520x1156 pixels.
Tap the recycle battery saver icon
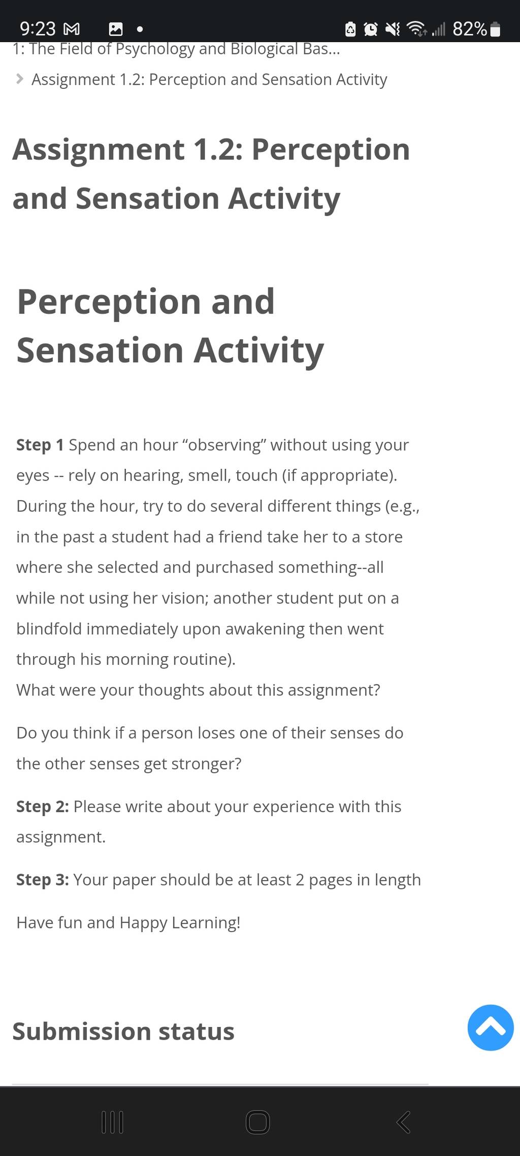point(350,29)
